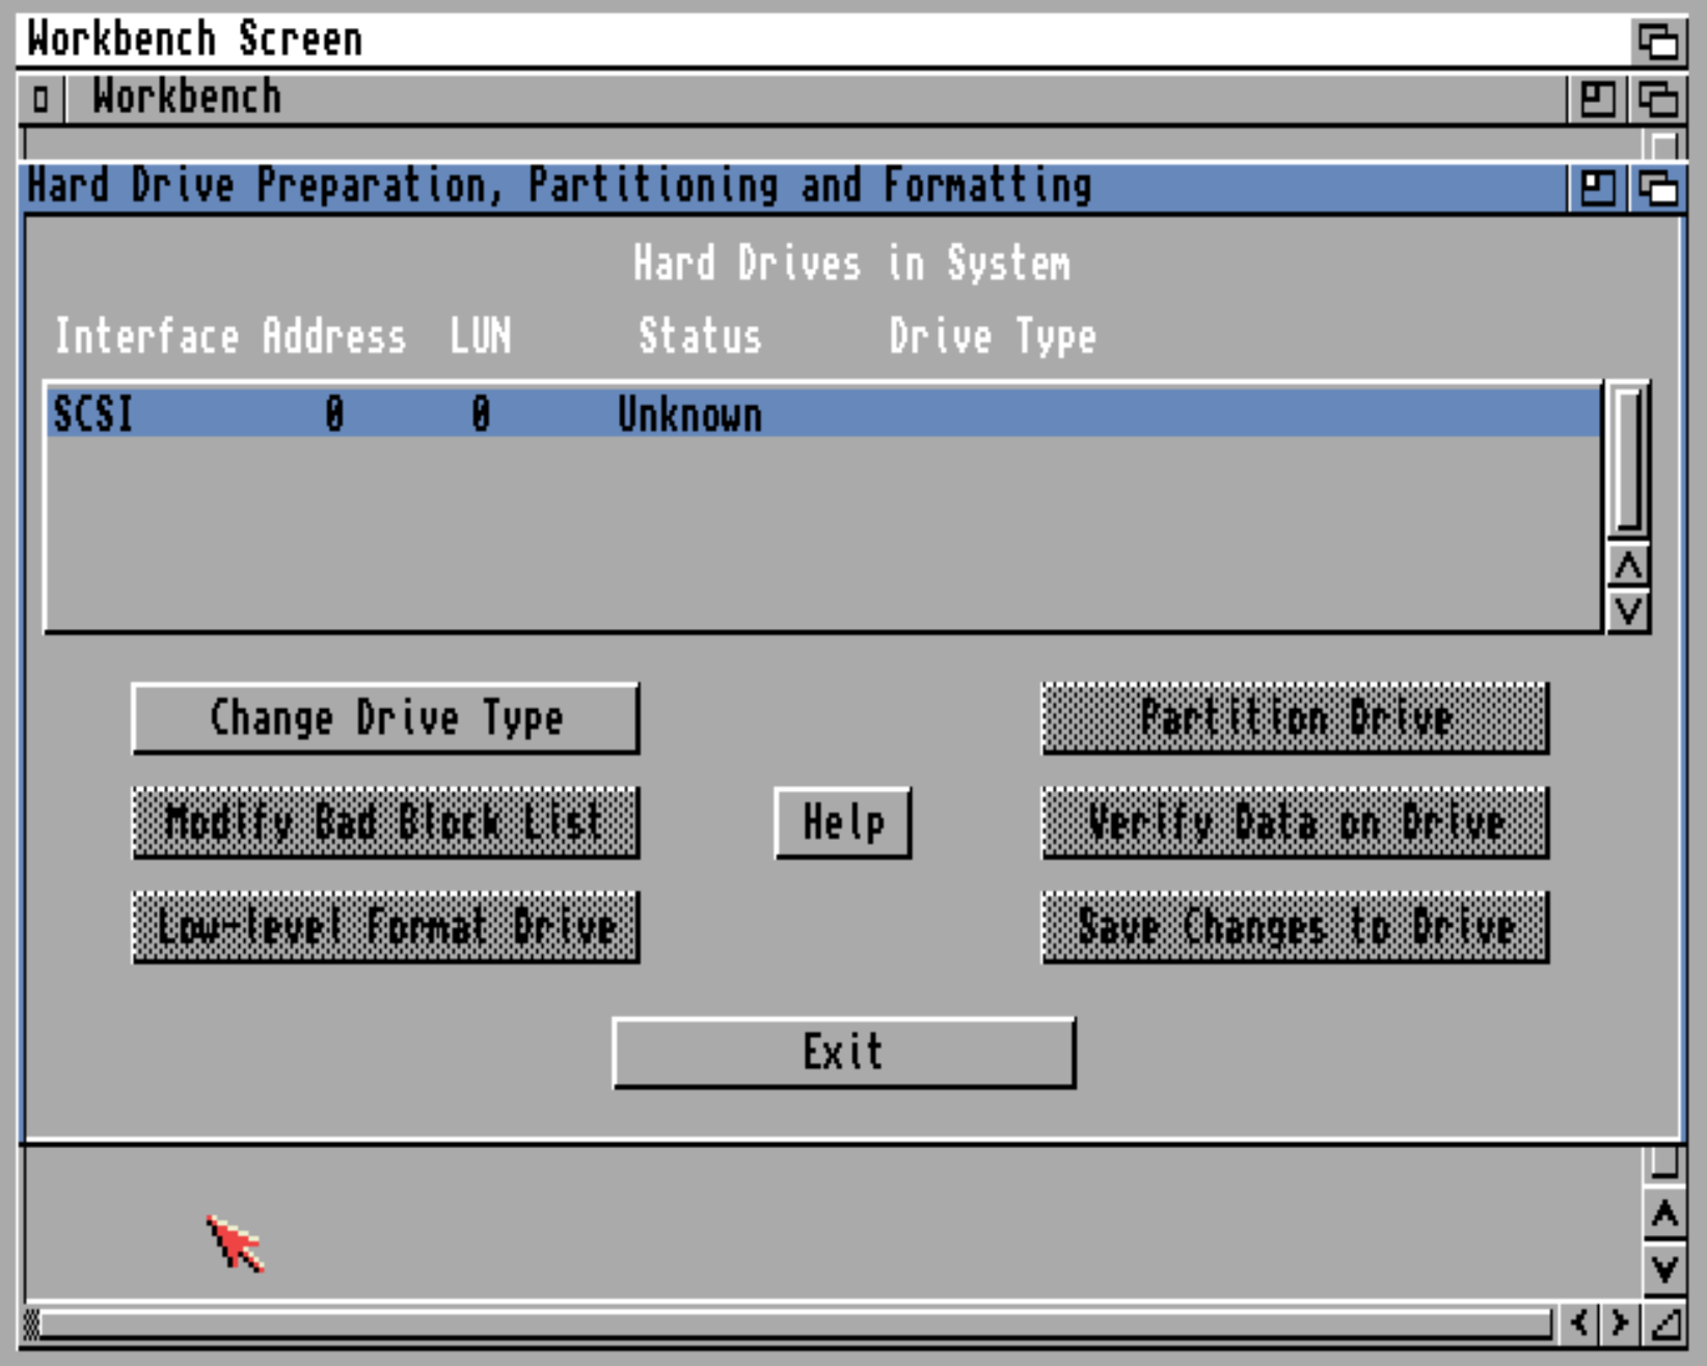Click drive list scroll down arrow
This screenshot has width=1707, height=1366.
[1629, 611]
